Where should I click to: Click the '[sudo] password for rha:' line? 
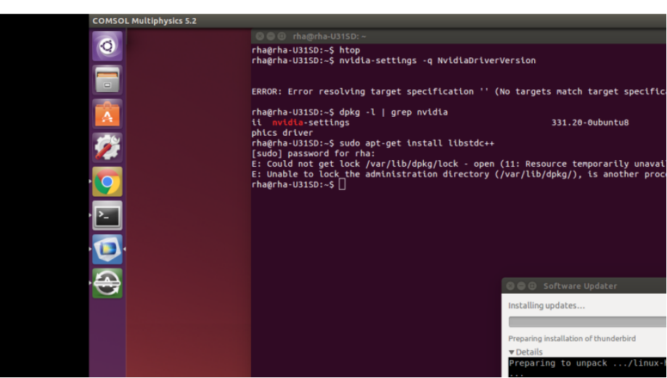(313, 154)
